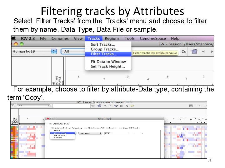This screenshot has height=168, width=225.
Task: Open the Genomes menu
Action: click(x=60, y=39)
